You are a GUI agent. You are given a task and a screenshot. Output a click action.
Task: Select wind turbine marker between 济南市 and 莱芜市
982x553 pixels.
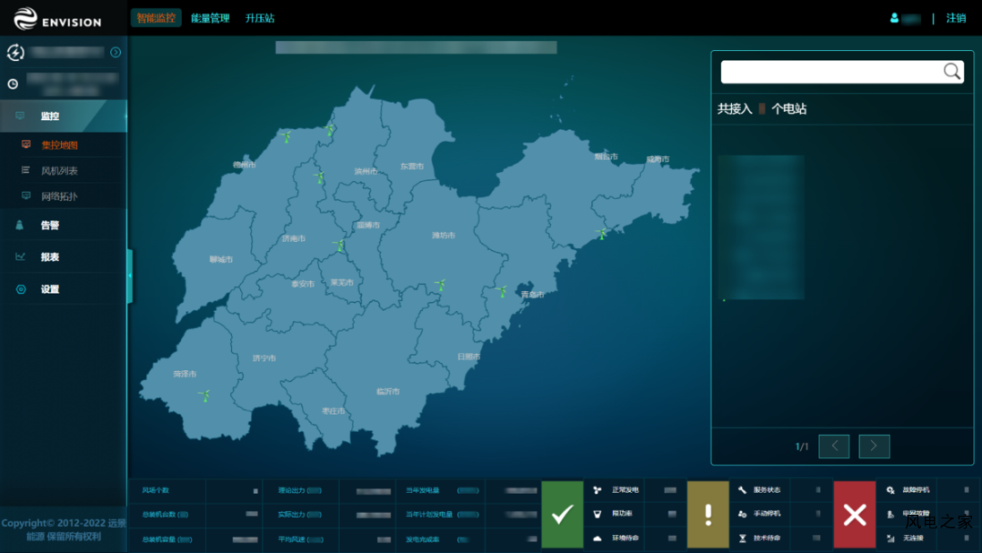click(x=339, y=246)
